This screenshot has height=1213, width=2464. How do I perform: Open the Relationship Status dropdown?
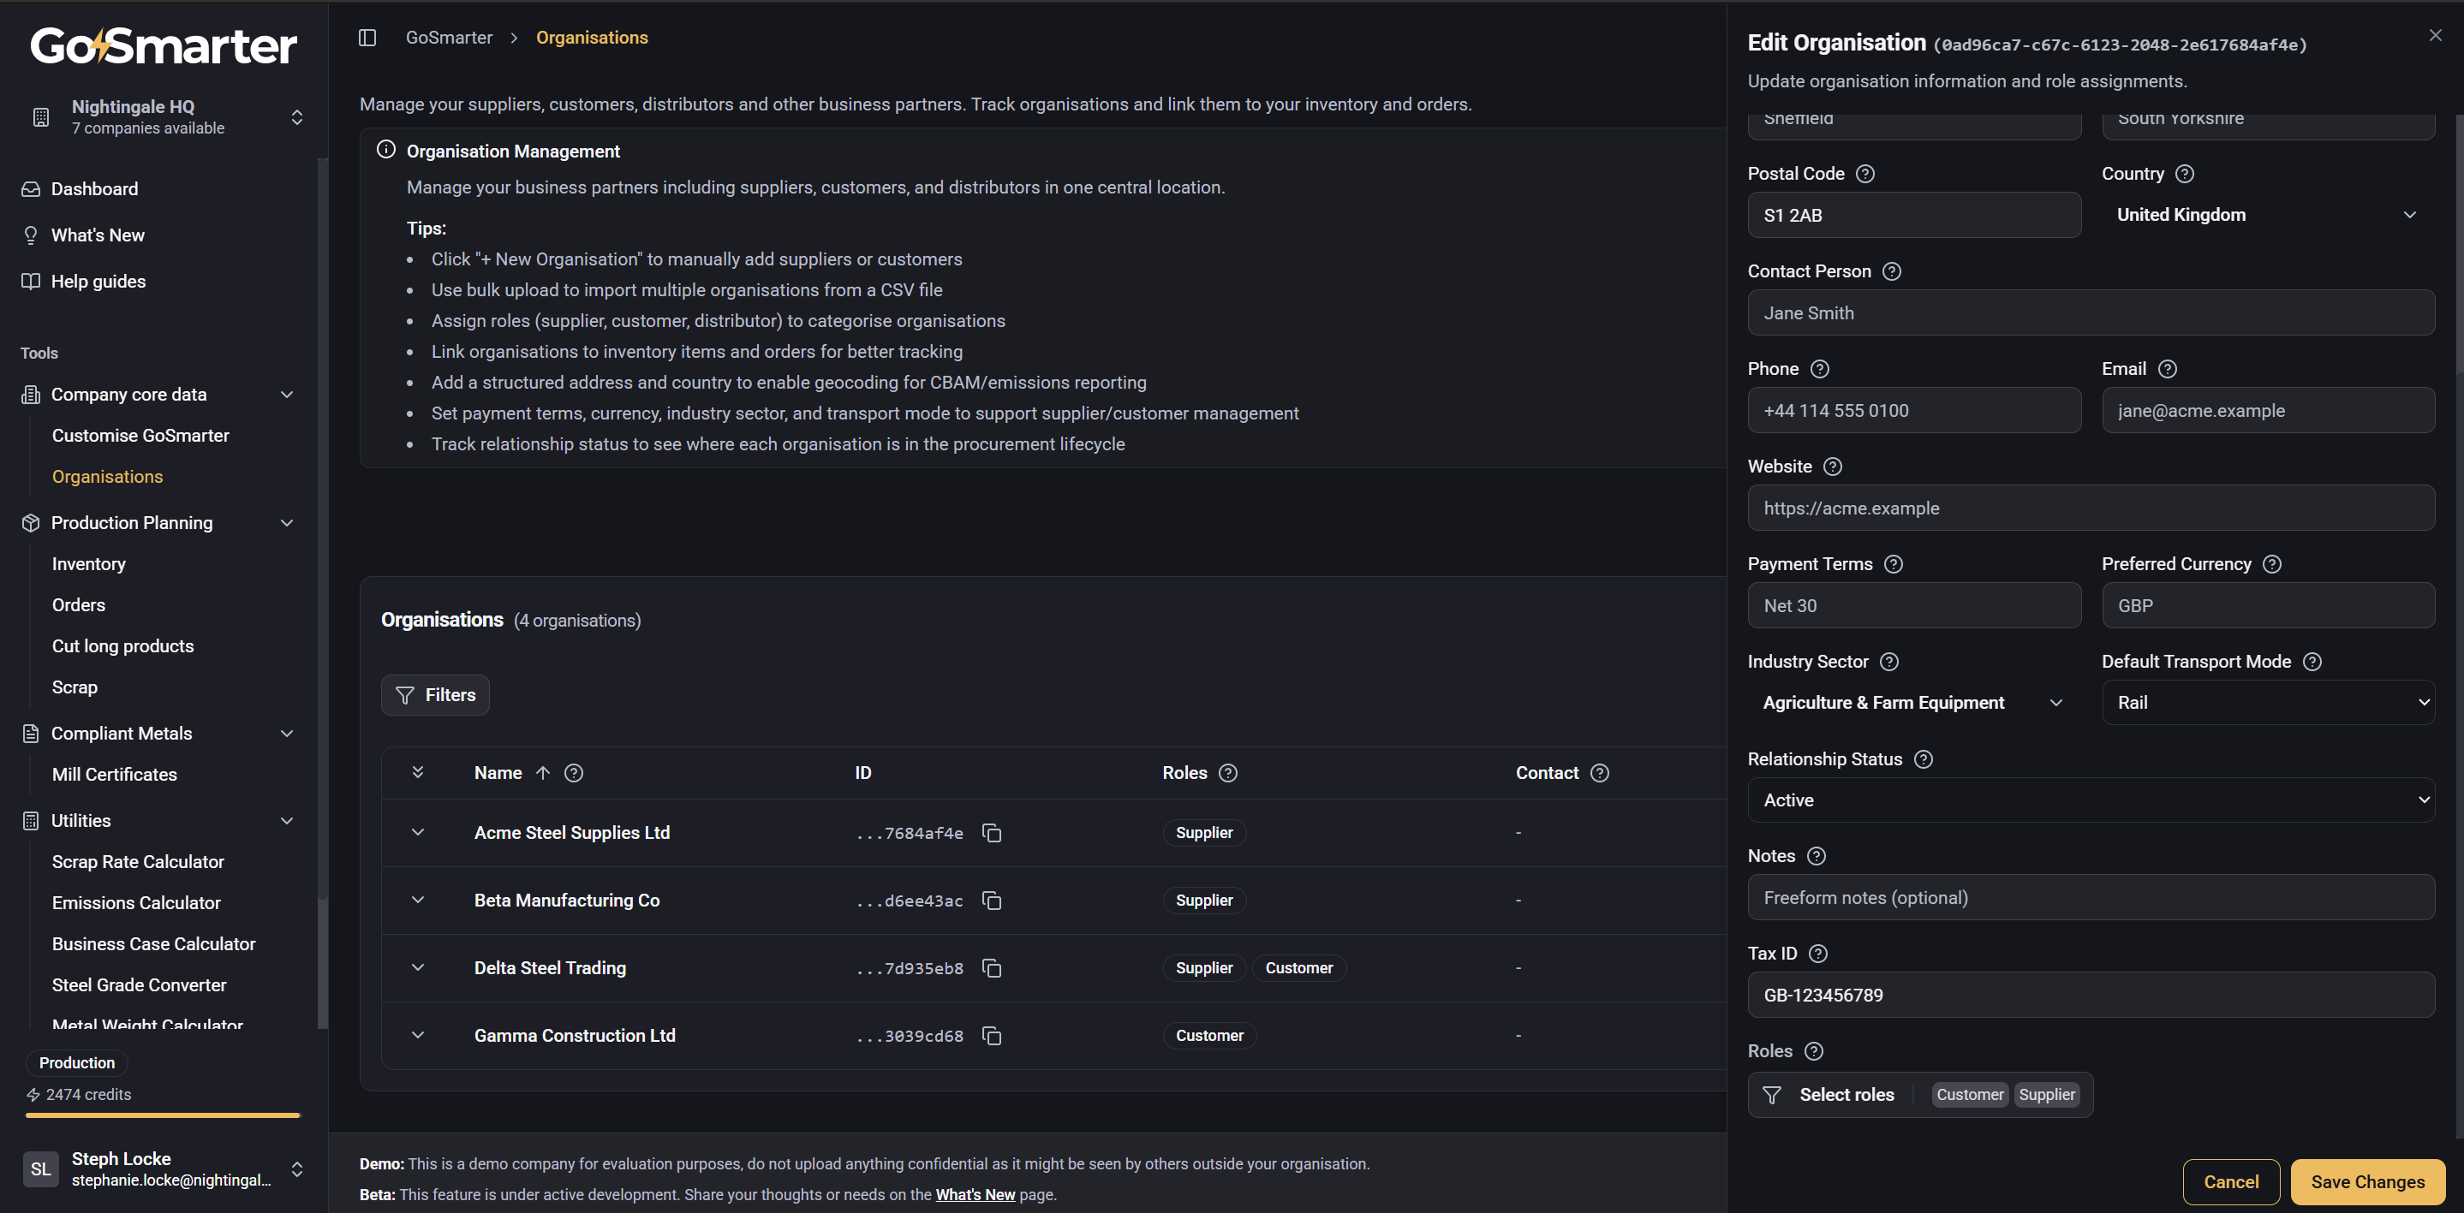click(2091, 800)
